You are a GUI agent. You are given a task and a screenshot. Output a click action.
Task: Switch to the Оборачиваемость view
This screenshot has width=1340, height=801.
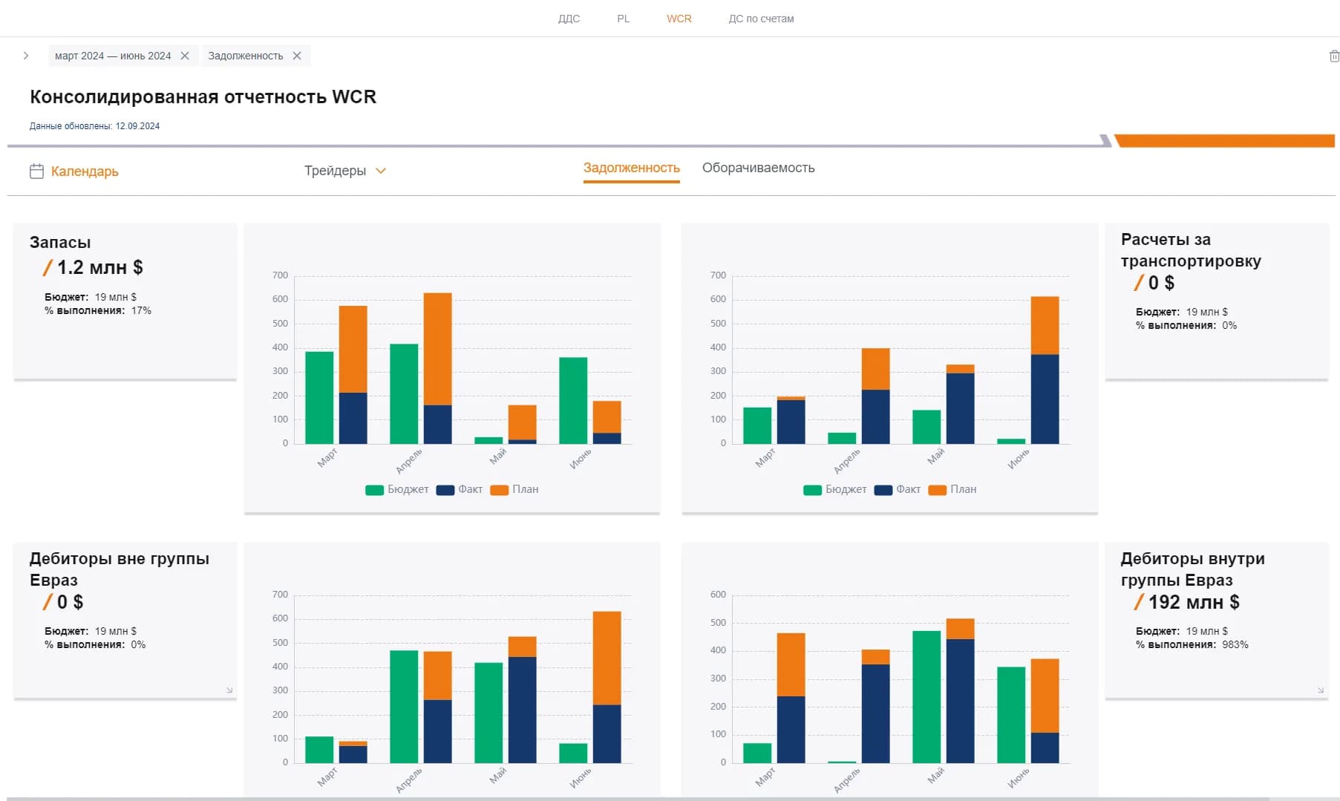758,169
